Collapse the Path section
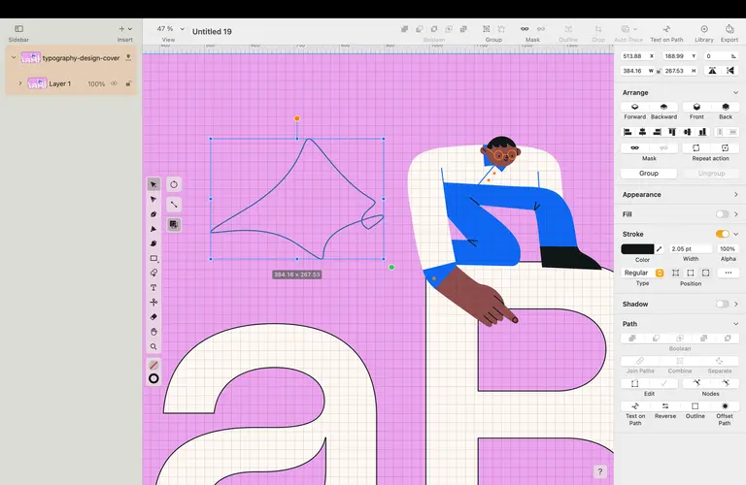Viewport: 746px width, 485px height. [735, 324]
